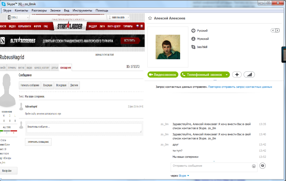Open the Skype menu

point(7,10)
